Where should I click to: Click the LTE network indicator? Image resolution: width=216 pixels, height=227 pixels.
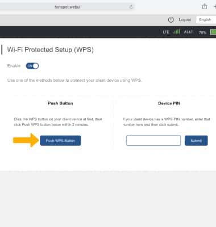(x=166, y=32)
